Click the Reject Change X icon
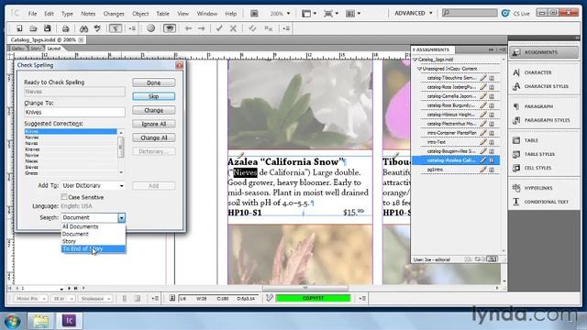Screen dimensions: 587x330 (233, 28)
